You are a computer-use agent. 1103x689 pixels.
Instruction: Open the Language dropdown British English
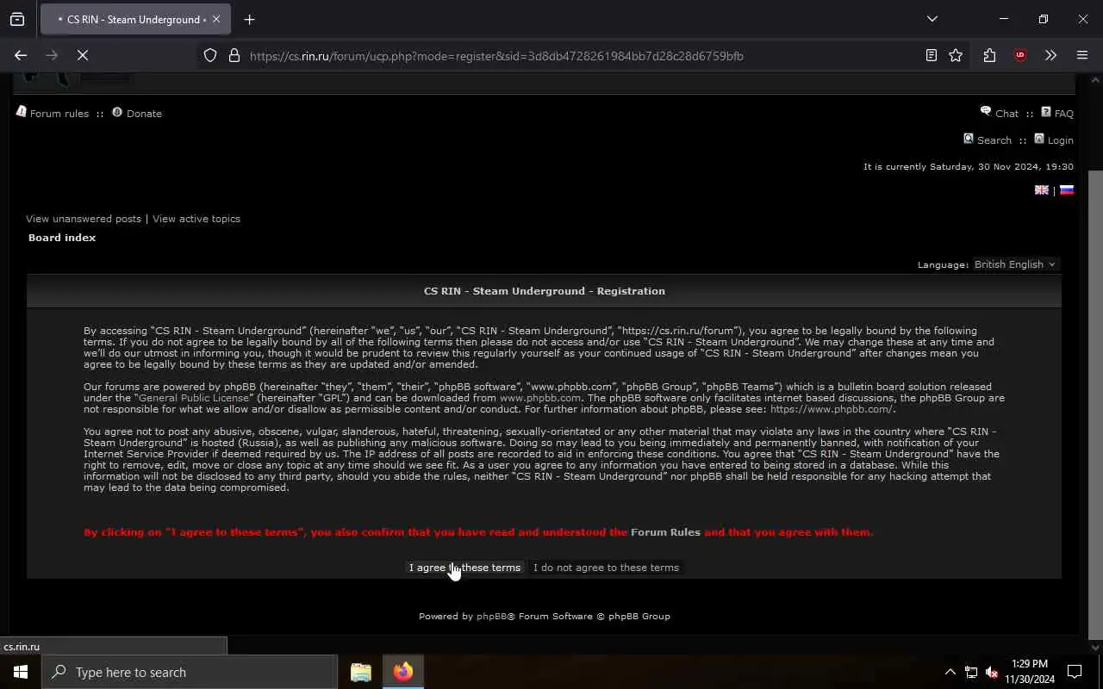click(1016, 264)
